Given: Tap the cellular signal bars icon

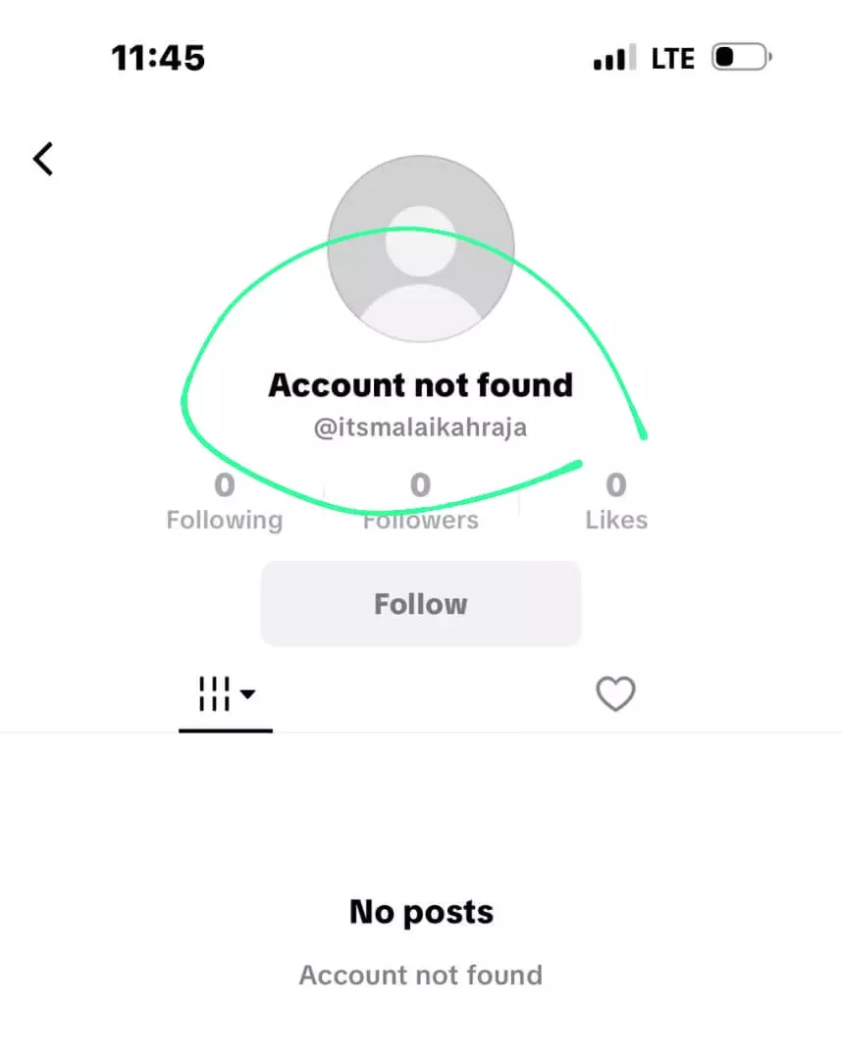Looking at the screenshot, I should (614, 58).
